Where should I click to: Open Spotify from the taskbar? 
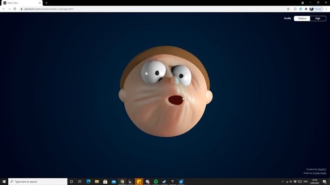pyautogui.click(x=156, y=181)
